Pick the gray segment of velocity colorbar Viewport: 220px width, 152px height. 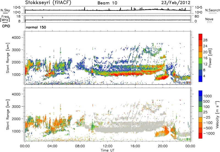[x=200, y=114]
